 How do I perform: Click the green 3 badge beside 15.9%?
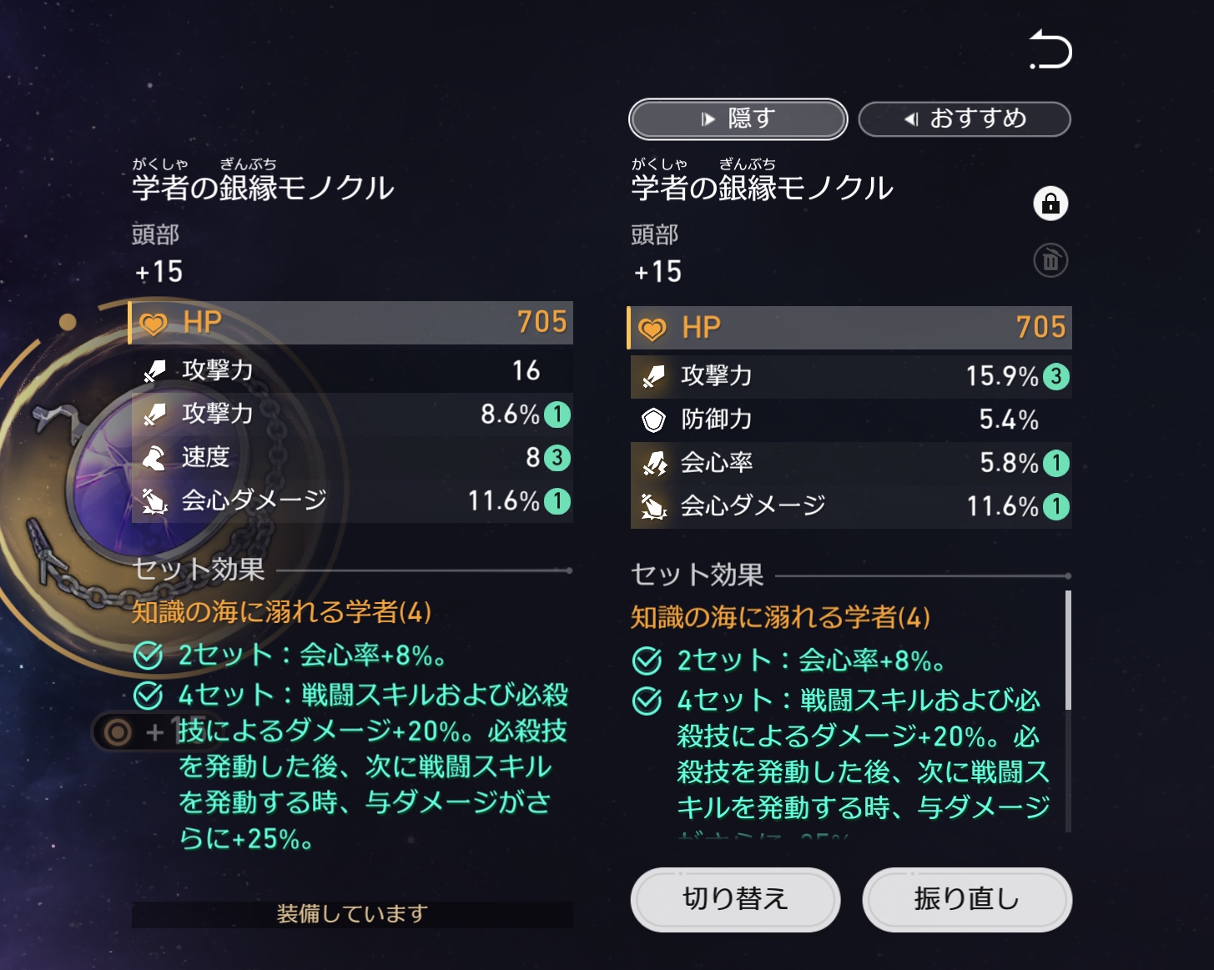click(1056, 376)
